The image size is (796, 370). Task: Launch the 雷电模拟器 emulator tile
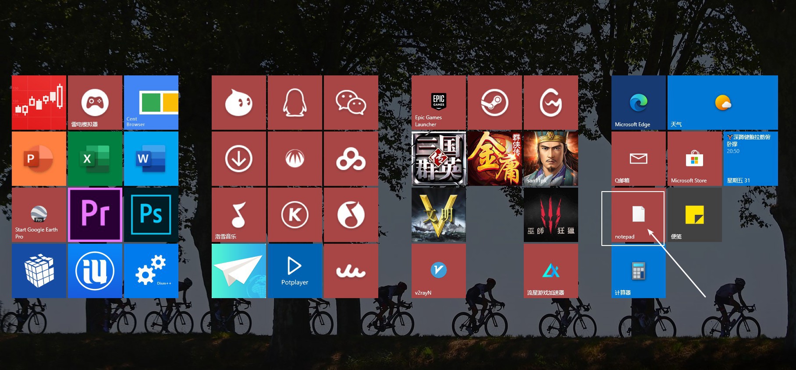click(x=95, y=103)
